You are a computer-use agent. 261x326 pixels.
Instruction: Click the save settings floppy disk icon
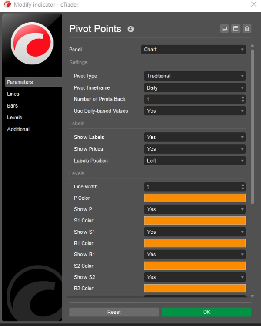236,29
